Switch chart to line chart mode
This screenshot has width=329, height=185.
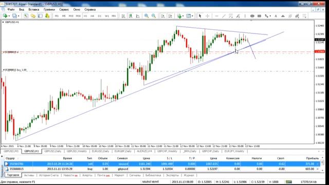tap(138, 16)
